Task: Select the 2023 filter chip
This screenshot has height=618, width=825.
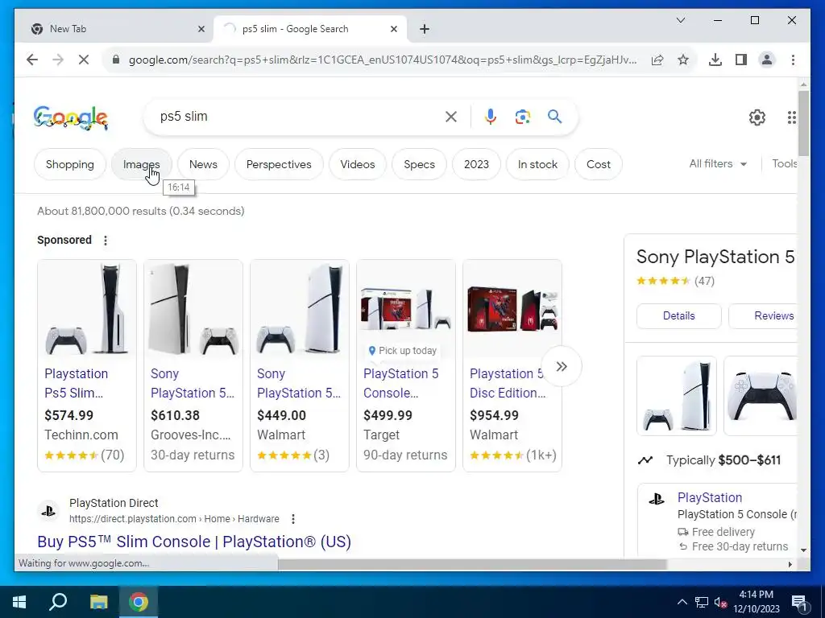Action: pyautogui.click(x=476, y=164)
